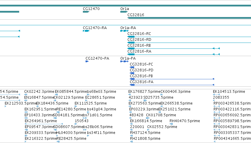Select the 423923 feature label
The image size is (251, 143).
pyautogui.click(x=136, y=97)
